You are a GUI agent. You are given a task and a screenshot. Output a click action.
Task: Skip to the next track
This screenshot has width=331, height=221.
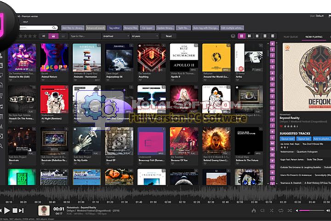[21, 210]
